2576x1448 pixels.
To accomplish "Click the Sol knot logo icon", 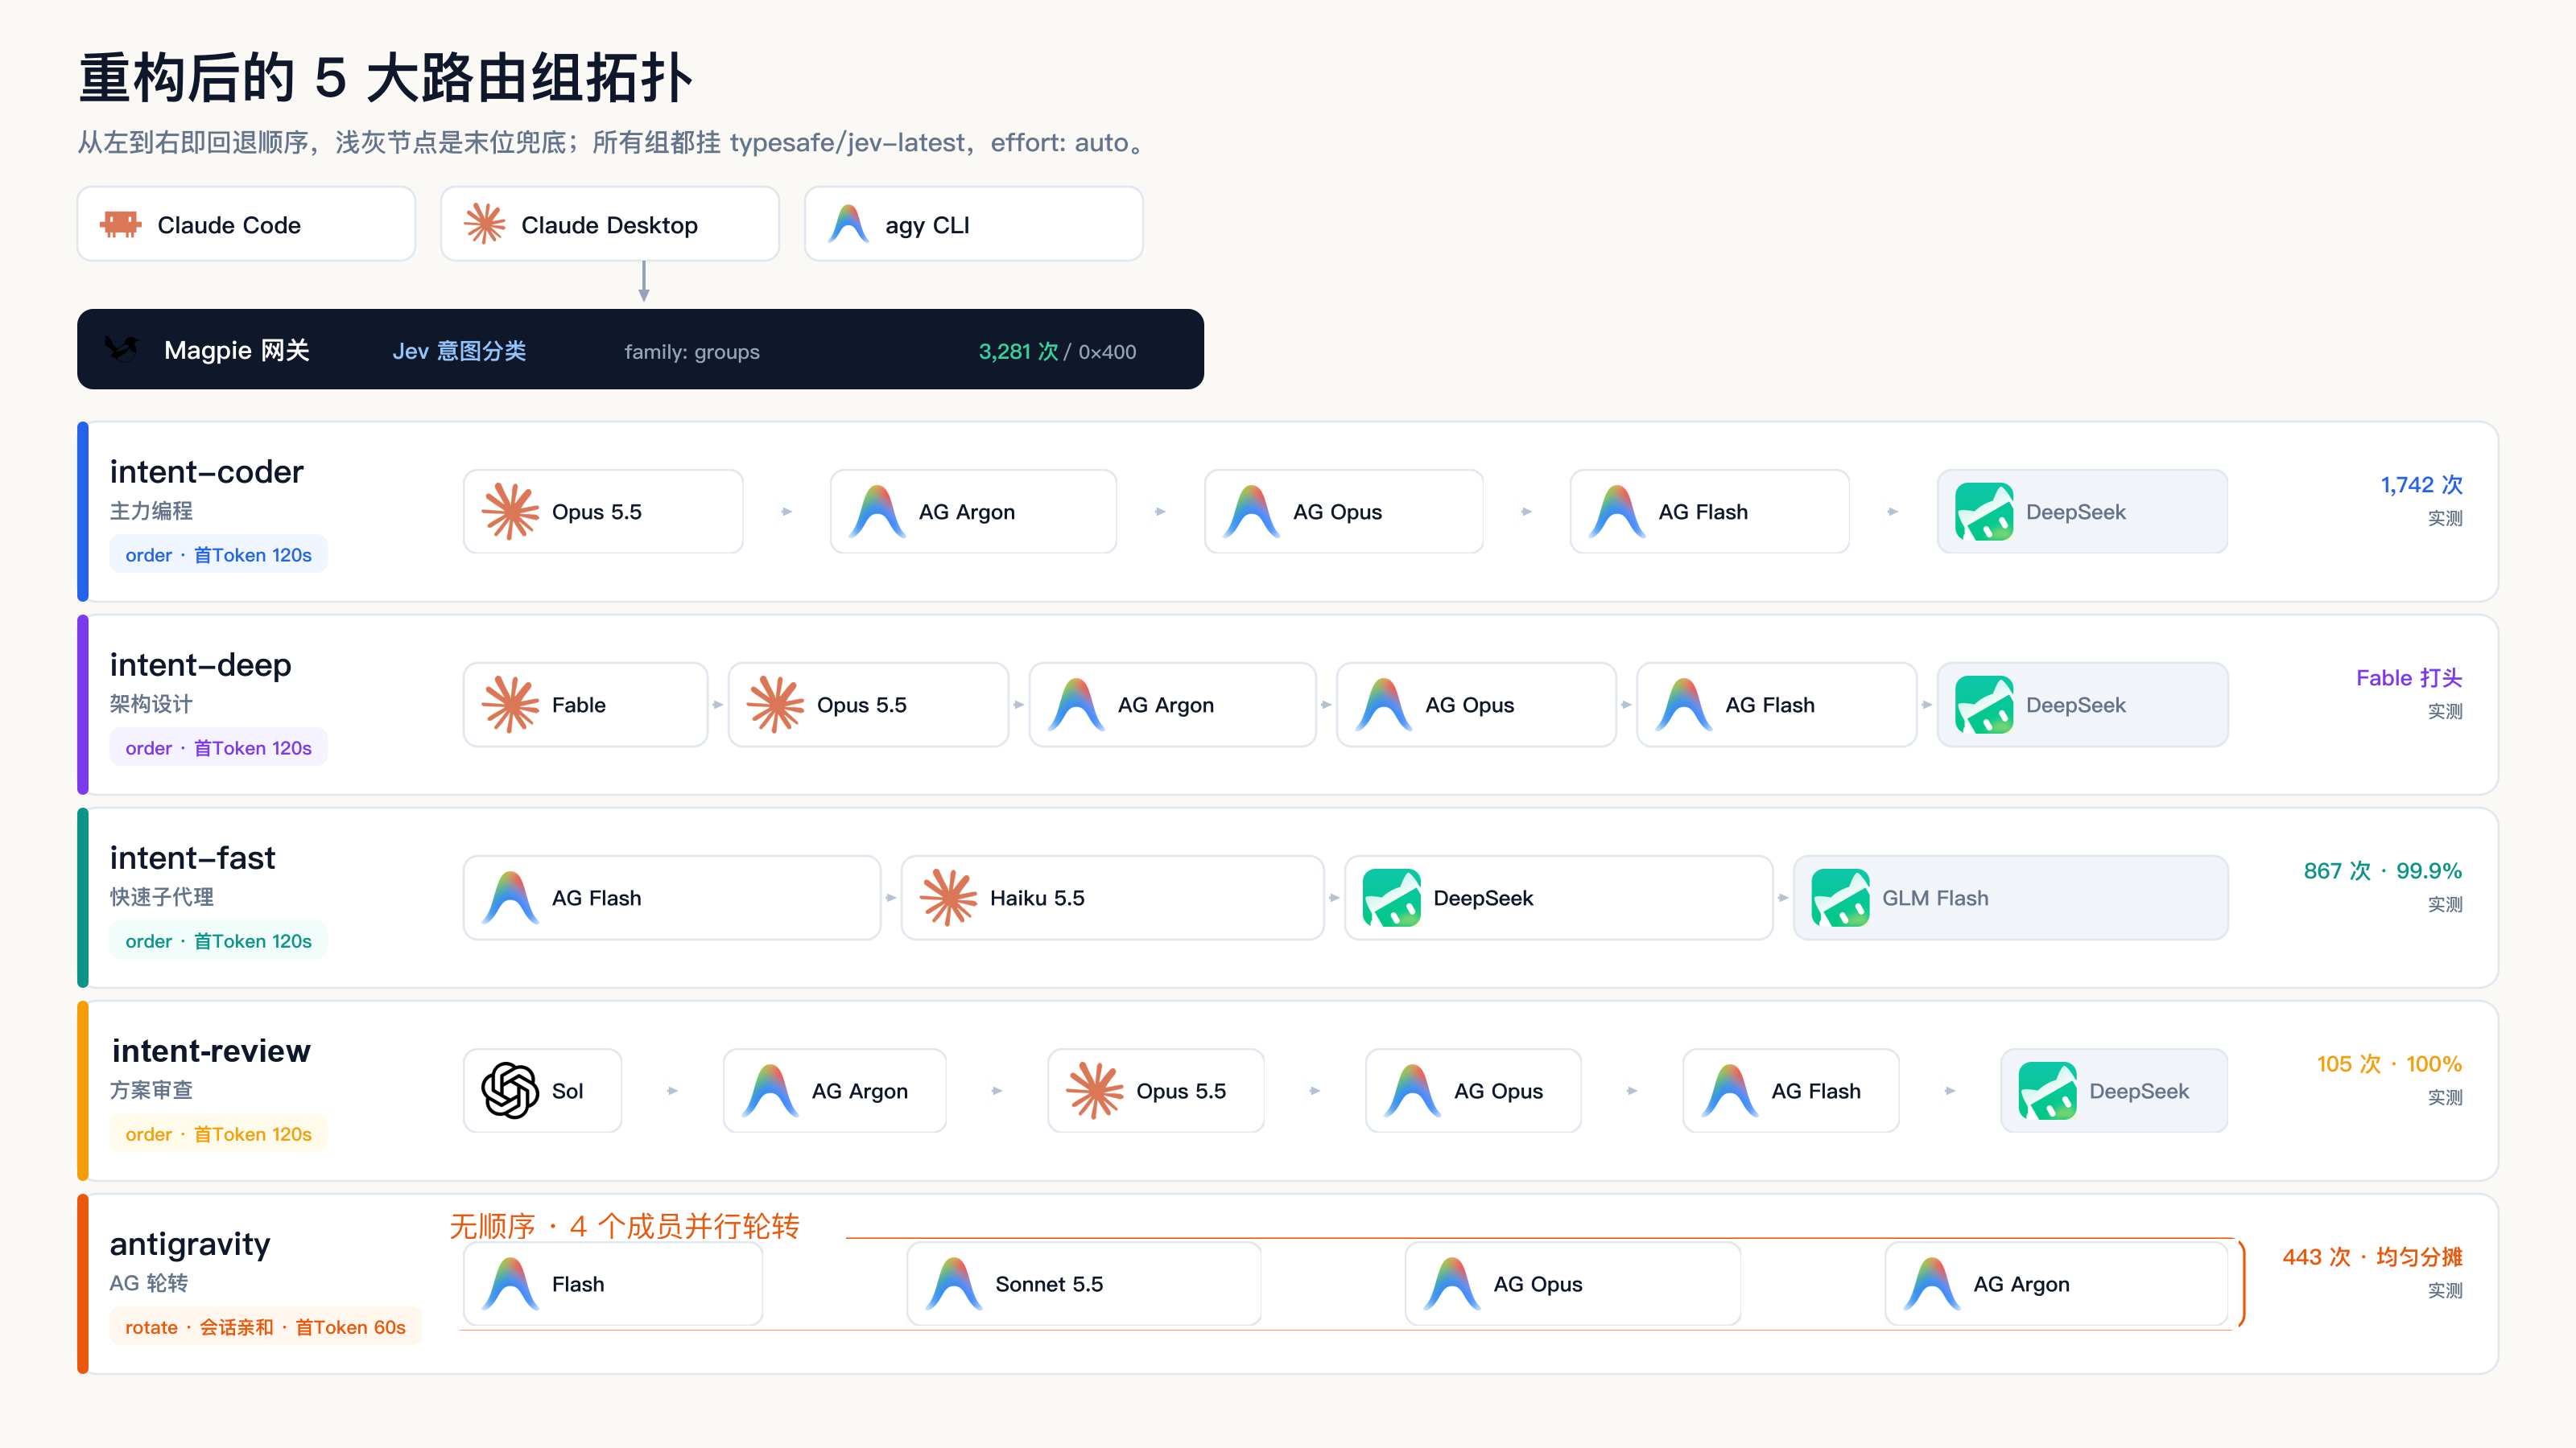I will 511,1090.
